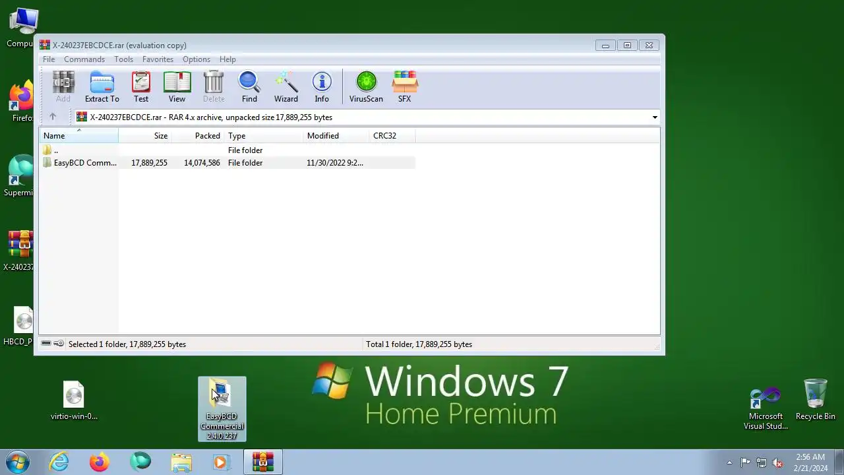
Task: Open the Options menu
Action: pos(196,59)
